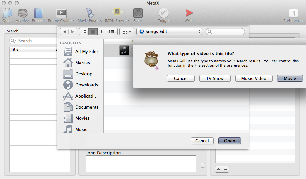Select Desktop in Favorites sidebar
This screenshot has height=179, width=306.
point(78,74)
